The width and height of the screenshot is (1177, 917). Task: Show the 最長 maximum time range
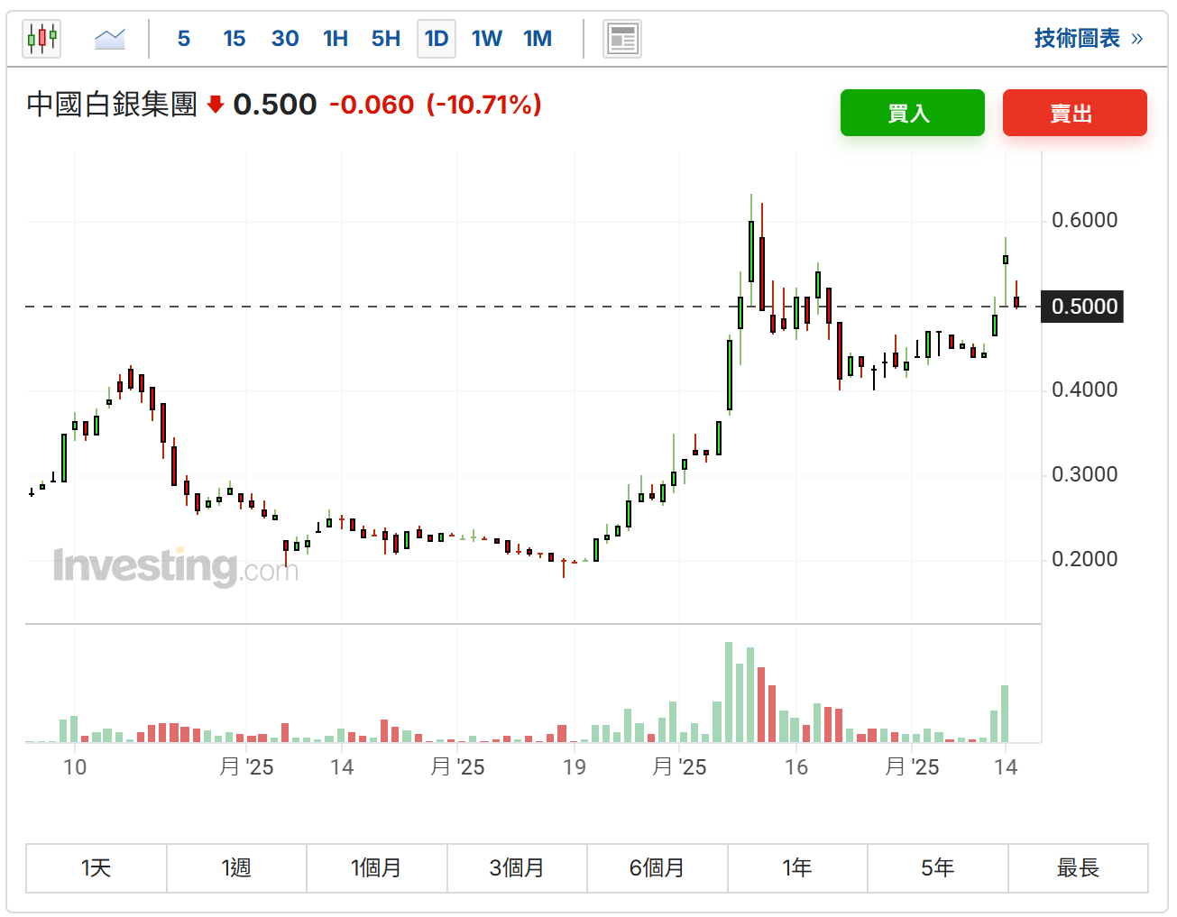[x=1078, y=868]
